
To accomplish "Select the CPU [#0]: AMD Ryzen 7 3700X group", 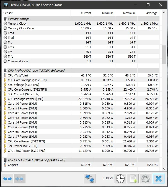I will [81, 70].
